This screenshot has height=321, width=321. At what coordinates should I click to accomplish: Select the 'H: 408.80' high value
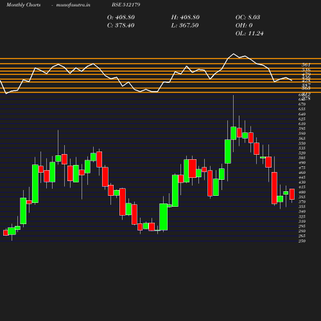click(186, 17)
